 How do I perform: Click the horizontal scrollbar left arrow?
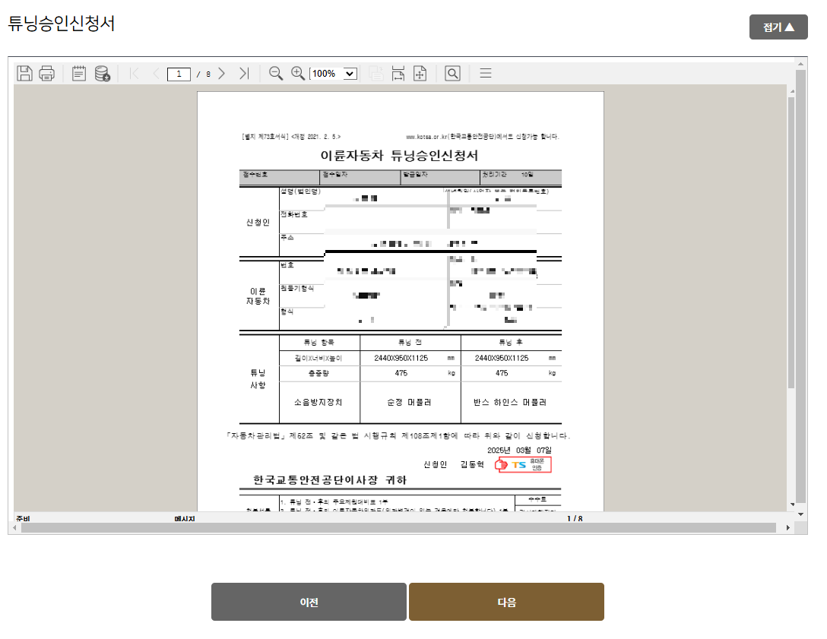point(14,528)
